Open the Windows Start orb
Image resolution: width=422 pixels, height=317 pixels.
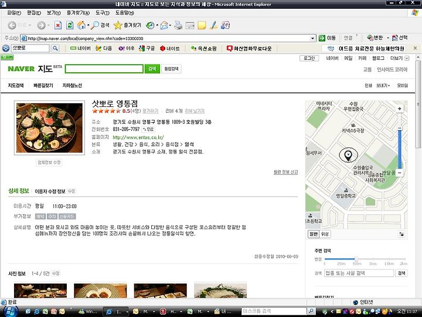[11, 312]
